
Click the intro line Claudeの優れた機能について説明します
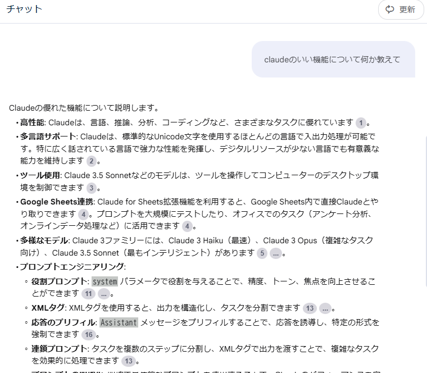tap(84, 108)
